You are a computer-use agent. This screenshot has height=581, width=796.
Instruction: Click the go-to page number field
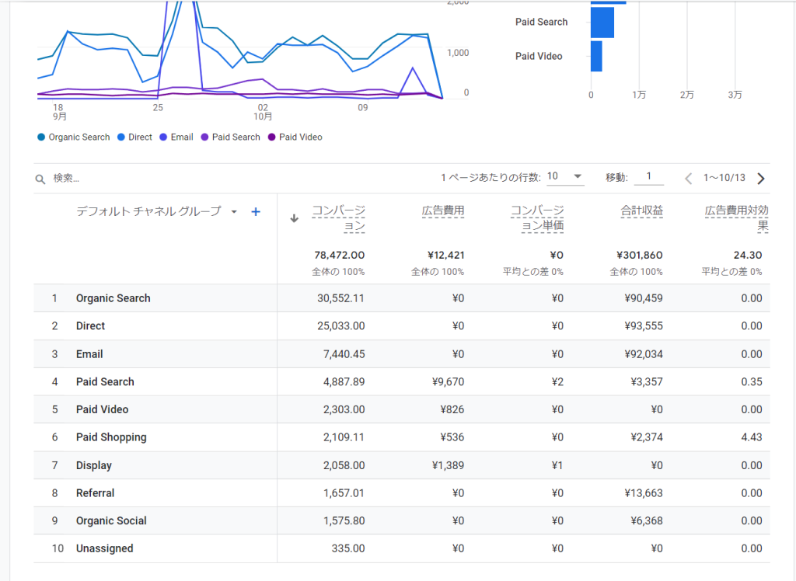[x=649, y=176]
